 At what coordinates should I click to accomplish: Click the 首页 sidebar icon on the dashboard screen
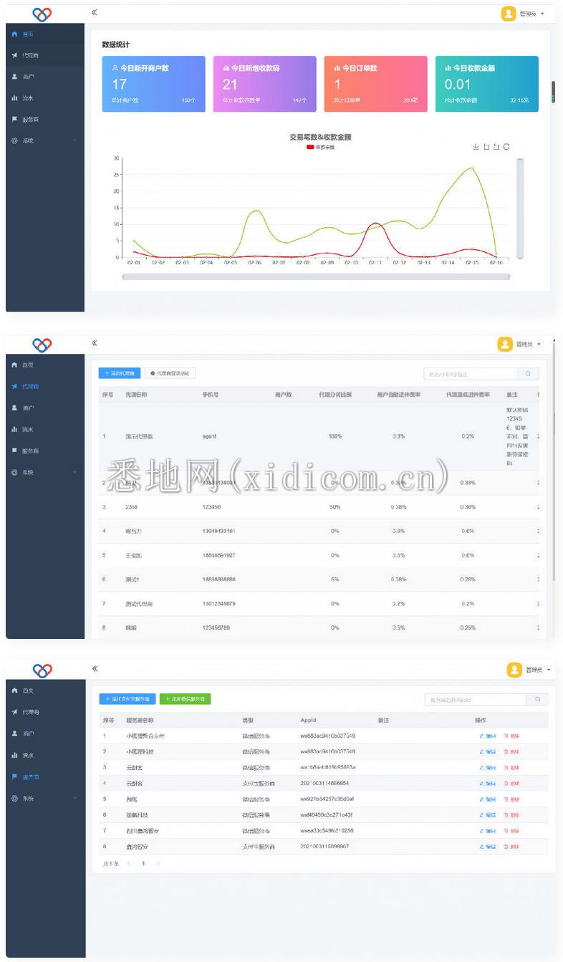pos(14,34)
